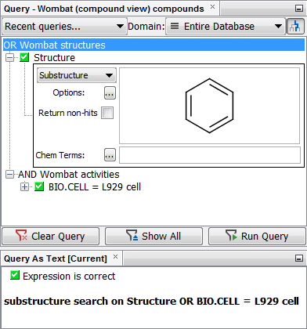Enable Return non-hits checkbox
The width and height of the screenshot is (307, 329).
[x=107, y=113]
